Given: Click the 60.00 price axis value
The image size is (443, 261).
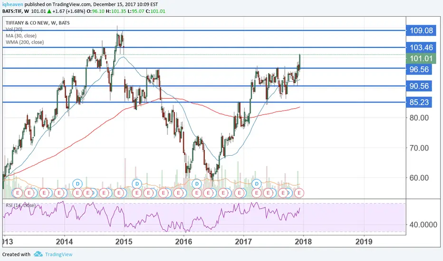Looking at the screenshot, I should click(419, 178).
